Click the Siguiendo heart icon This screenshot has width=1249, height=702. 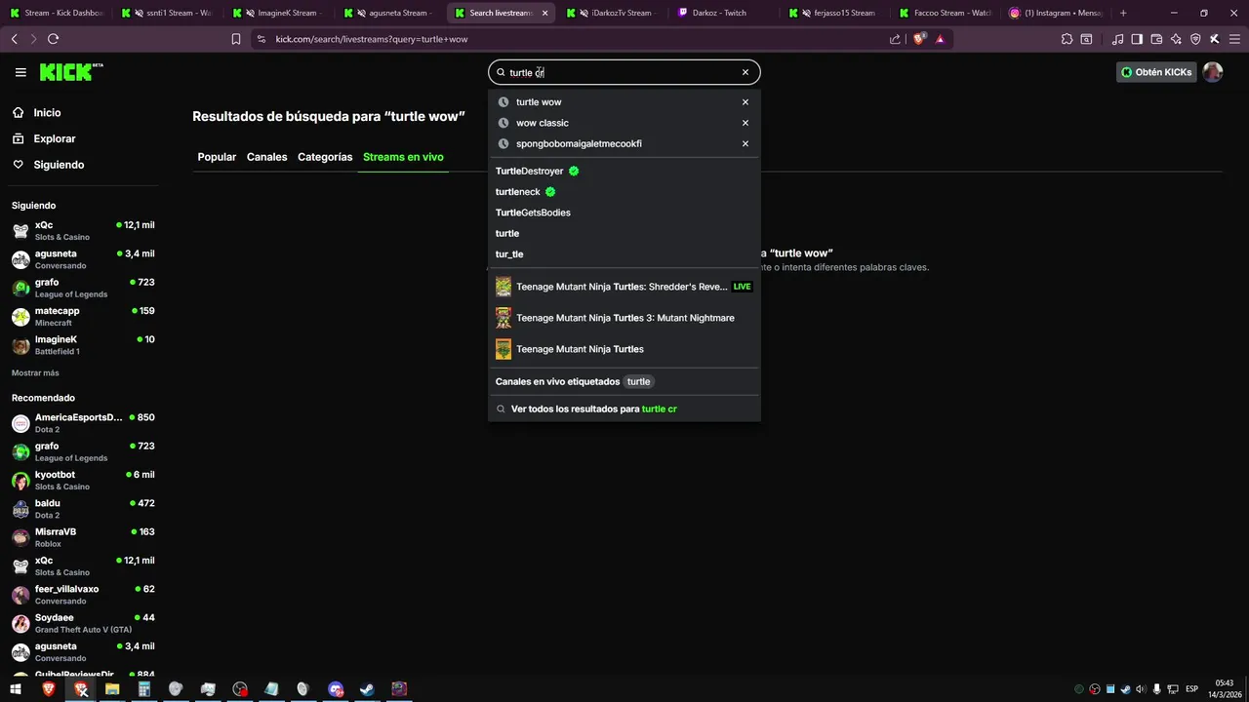pos(19,165)
